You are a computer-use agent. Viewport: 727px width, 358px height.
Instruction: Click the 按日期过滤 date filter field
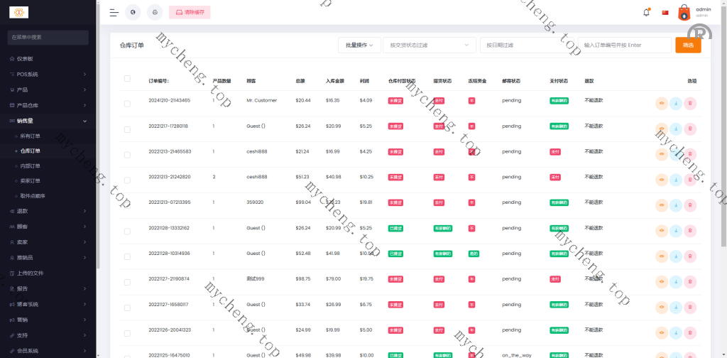click(x=528, y=45)
